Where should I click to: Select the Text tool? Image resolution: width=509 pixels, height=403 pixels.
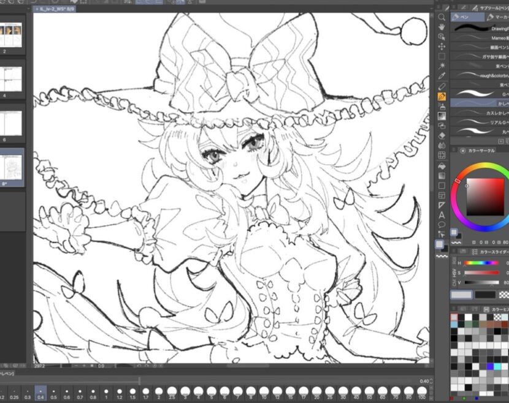442,214
